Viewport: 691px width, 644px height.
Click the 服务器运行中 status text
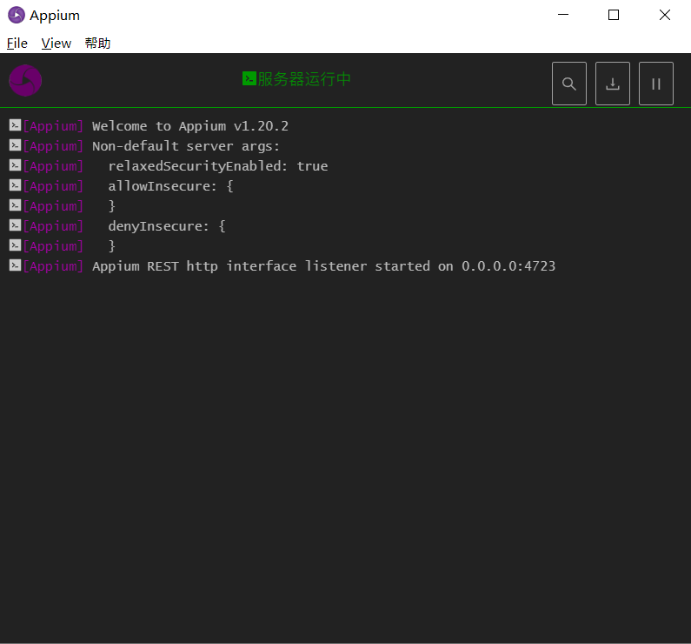[304, 79]
